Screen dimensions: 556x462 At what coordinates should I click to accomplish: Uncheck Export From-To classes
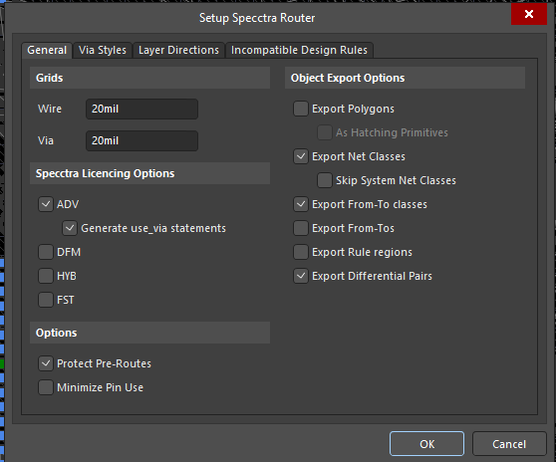click(x=301, y=204)
